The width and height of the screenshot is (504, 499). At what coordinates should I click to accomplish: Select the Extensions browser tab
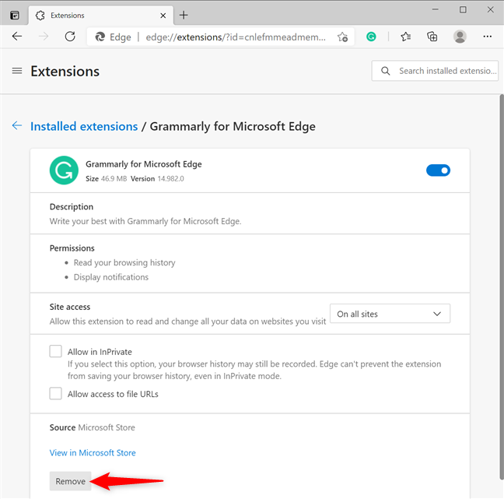pyautogui.click(x=101, y=15)
